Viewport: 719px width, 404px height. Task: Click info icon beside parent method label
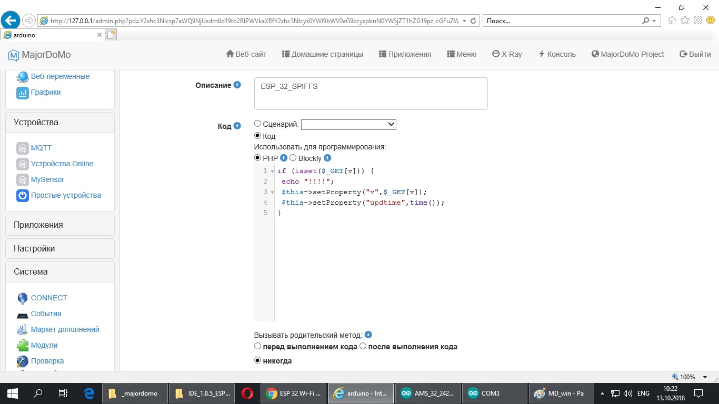click(368, 335)
